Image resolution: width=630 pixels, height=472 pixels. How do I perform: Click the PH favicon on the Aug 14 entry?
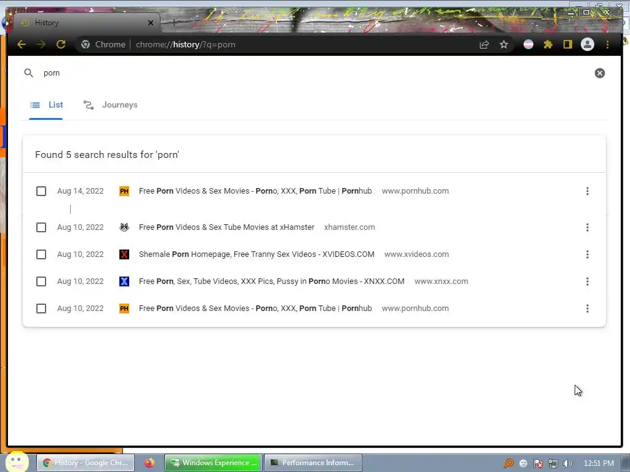(x=124, y=191)
